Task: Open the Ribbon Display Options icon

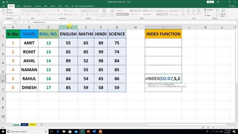Action: point(218,2)
